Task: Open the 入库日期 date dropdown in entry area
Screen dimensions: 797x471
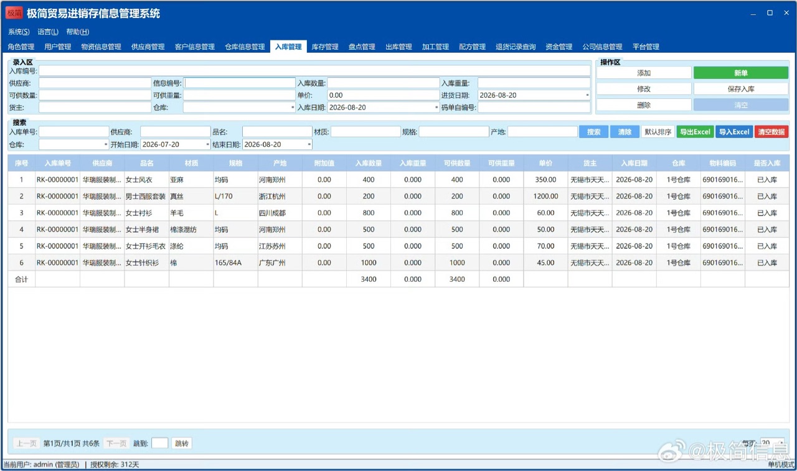Action: point(436,108)
